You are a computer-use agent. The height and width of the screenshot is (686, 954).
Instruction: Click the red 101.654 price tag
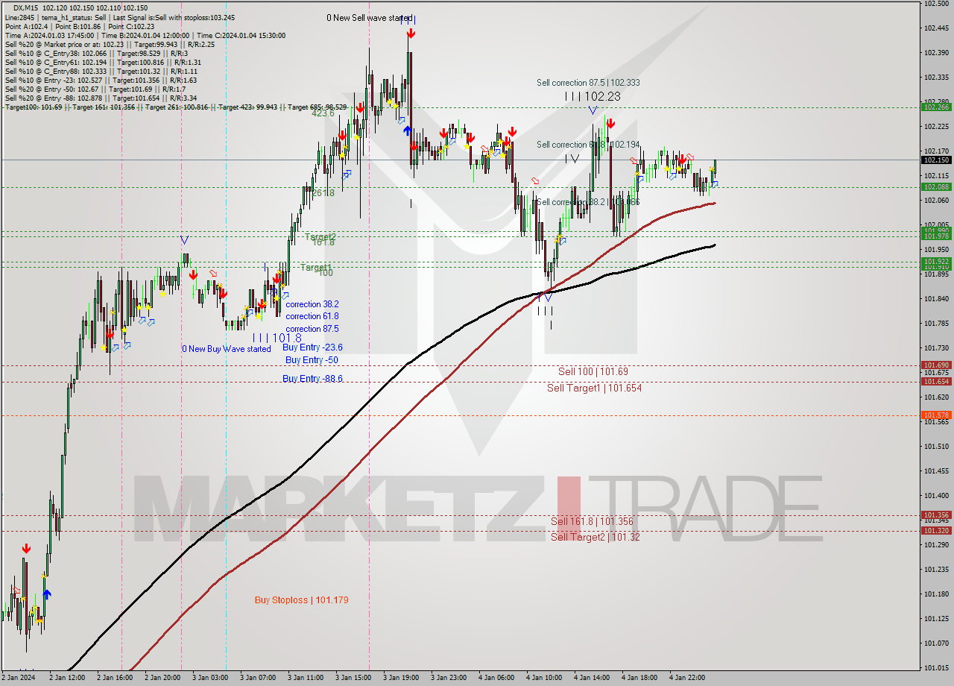pos(936,381)
